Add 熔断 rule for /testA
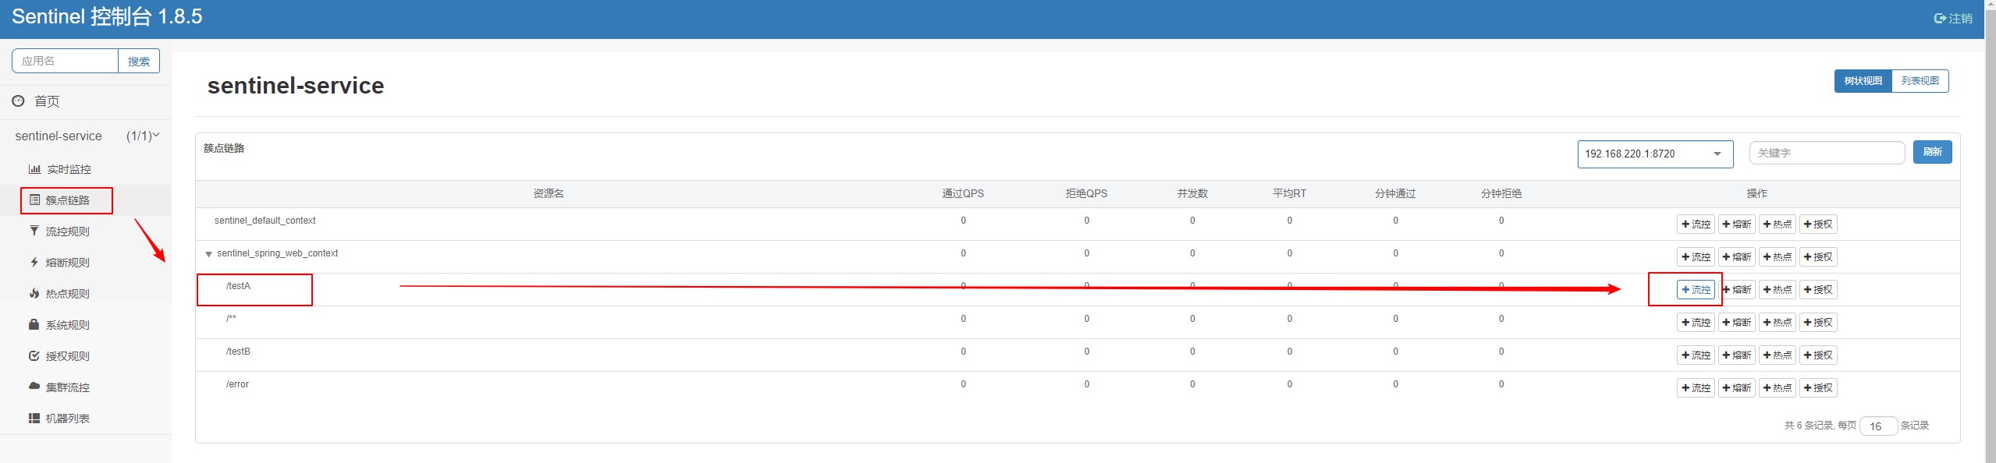 click(1736, 290)
